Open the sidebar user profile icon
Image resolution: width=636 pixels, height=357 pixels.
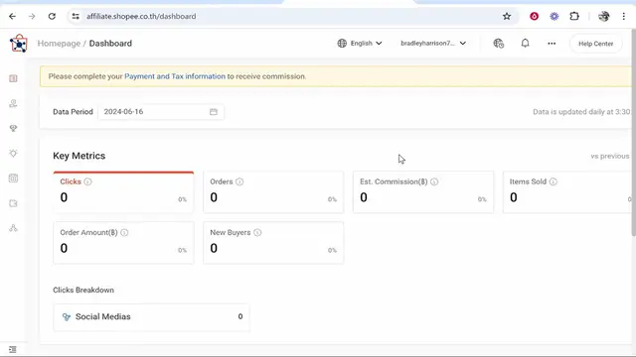(x=13, y=103)
